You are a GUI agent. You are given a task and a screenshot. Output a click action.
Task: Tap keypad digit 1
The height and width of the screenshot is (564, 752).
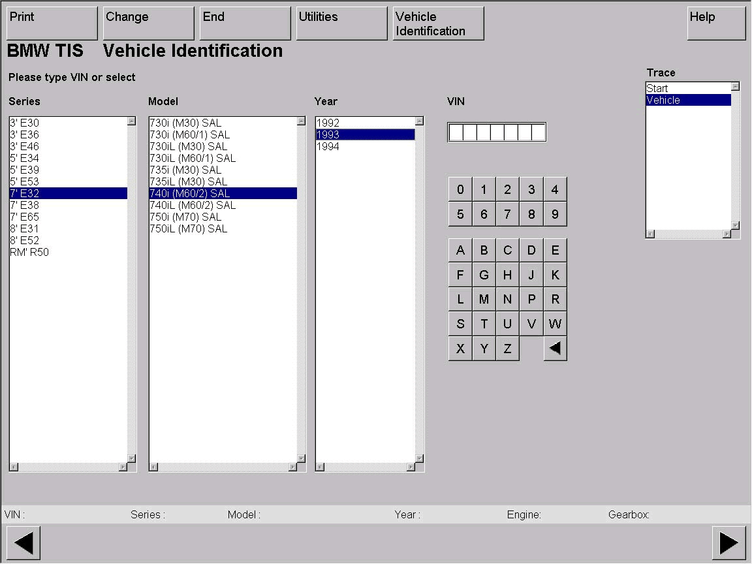pyautogui.click(x=484, y=189)
